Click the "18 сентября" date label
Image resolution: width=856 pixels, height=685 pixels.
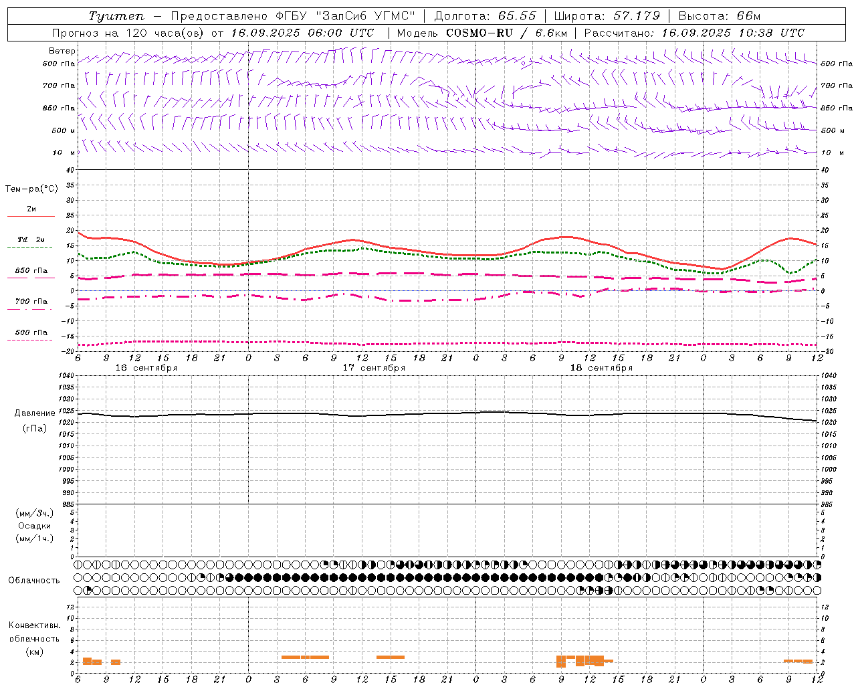(601, 368)
